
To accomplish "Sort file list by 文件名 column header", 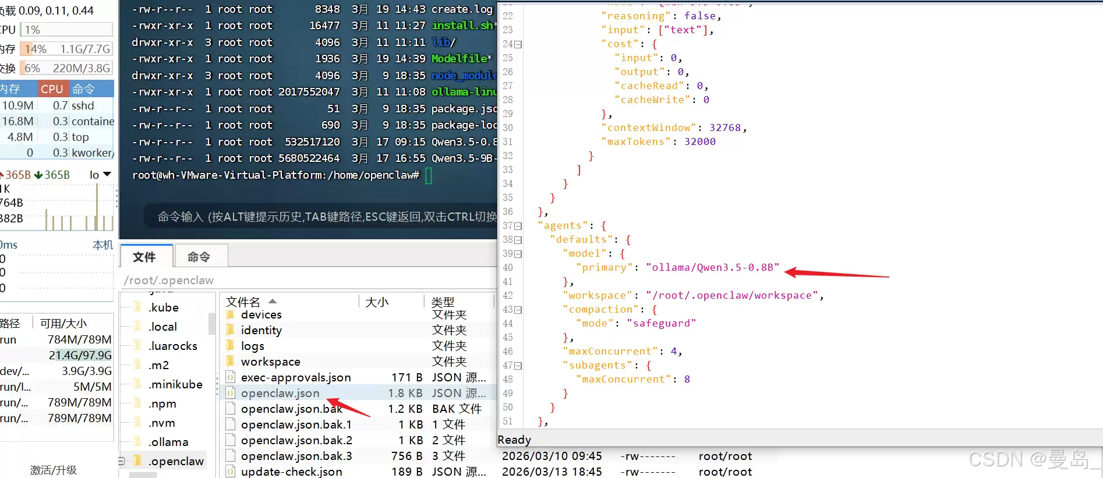I will pos(243,302).
